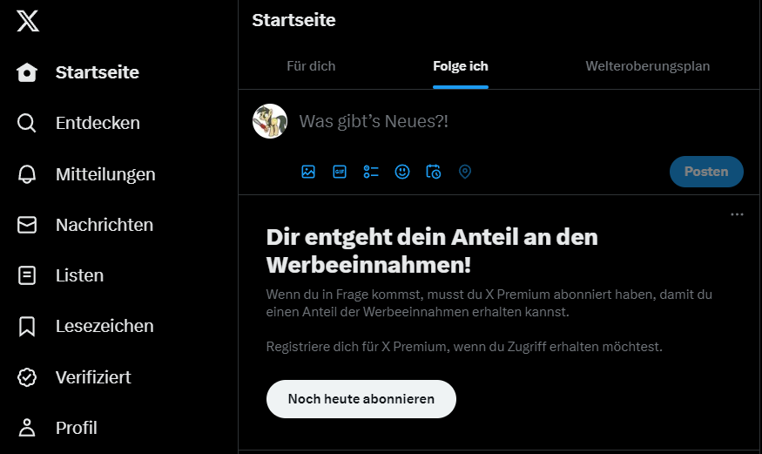This screenshot has height=454, width=762.
Task: Insert a GIF via the GIF icon
Action: pos(340,172)
